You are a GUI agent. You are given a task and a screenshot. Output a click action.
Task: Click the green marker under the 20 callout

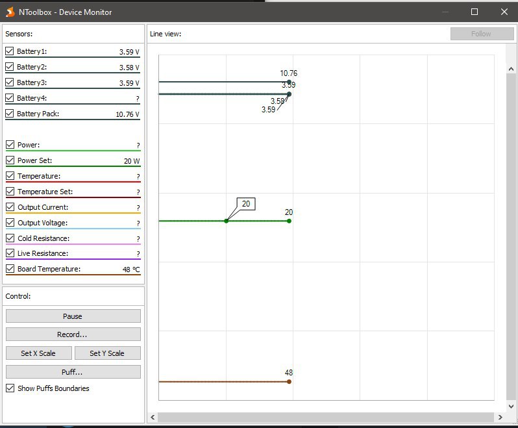coord(227,221)
